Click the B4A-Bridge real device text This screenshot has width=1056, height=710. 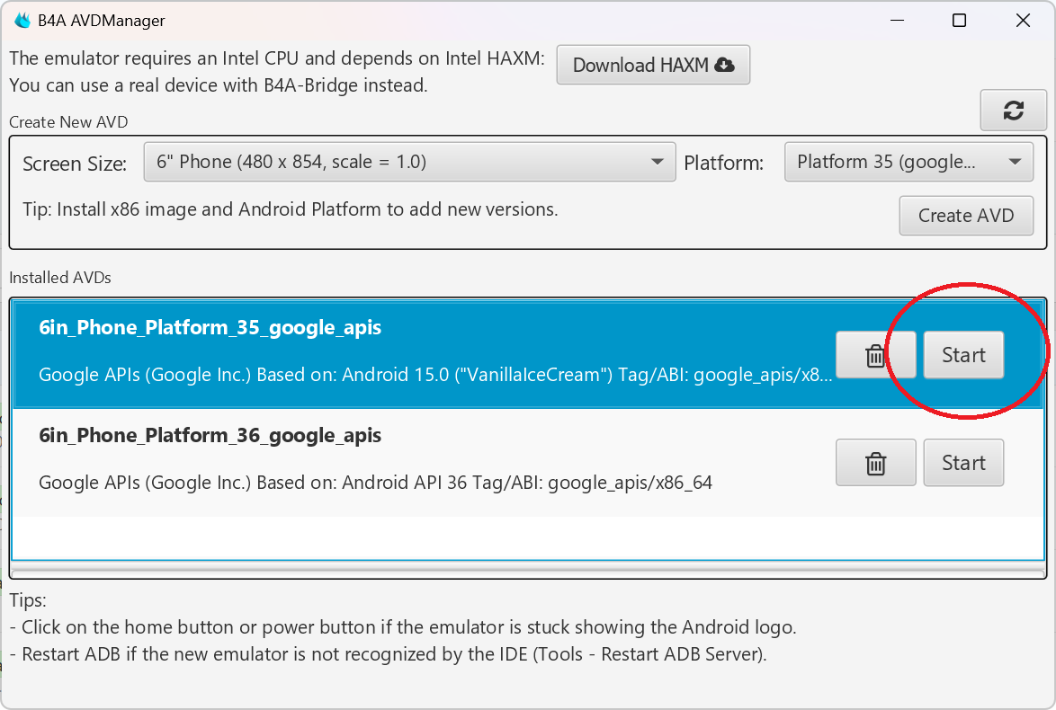219,85
